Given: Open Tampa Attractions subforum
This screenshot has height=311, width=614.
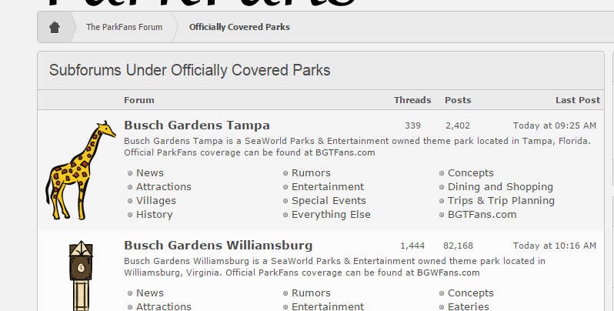Looking at the screenshot, I should pos(164,187).
